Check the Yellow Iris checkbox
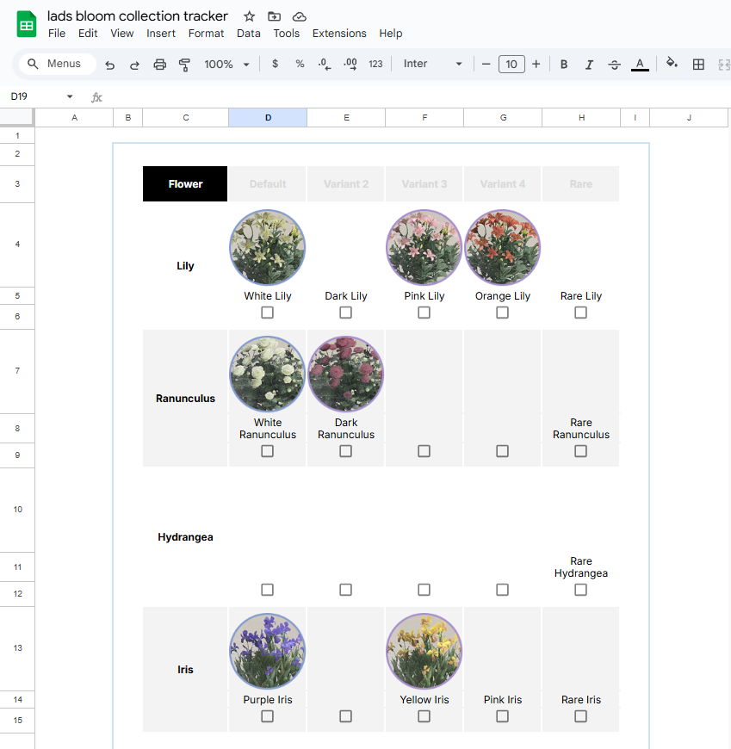Image resolution: width=731 pixels, height=749 pixels. [424, 716]
